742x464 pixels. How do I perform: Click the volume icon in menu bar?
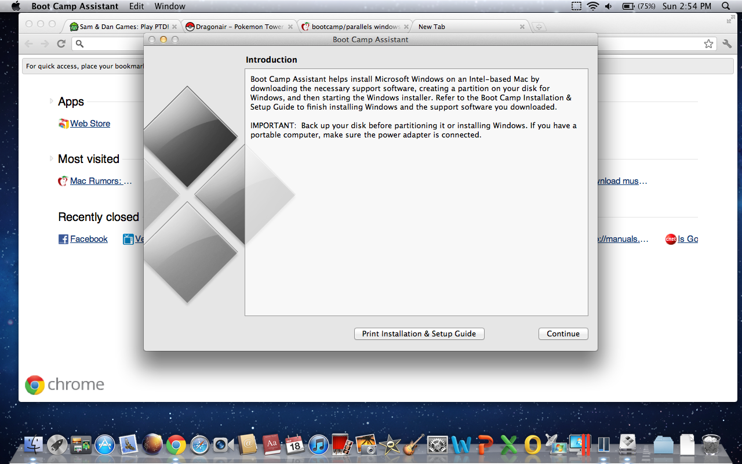pyautogui.click(x=609, y=6)
